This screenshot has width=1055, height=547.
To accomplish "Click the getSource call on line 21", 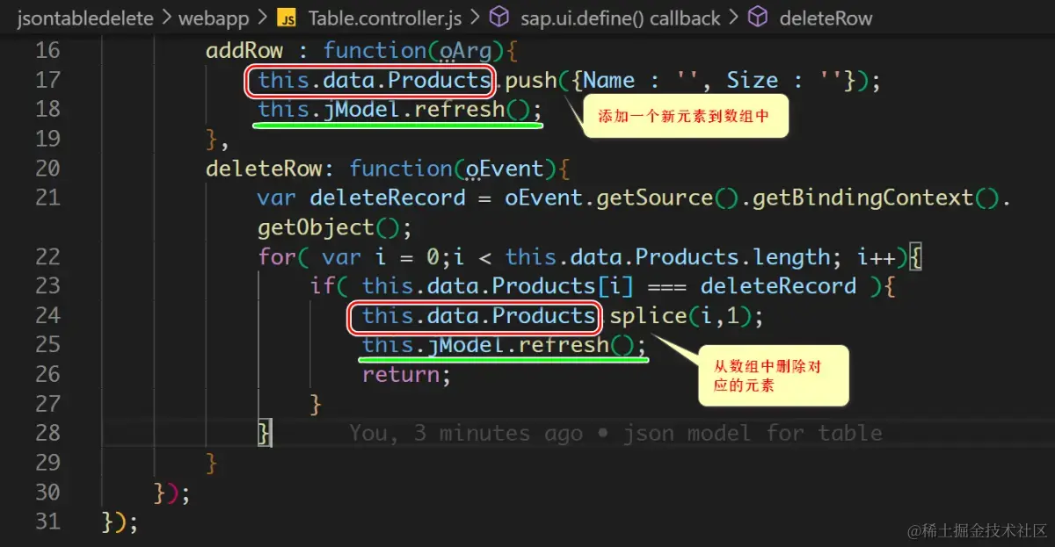I will click(x=654, y=198).
